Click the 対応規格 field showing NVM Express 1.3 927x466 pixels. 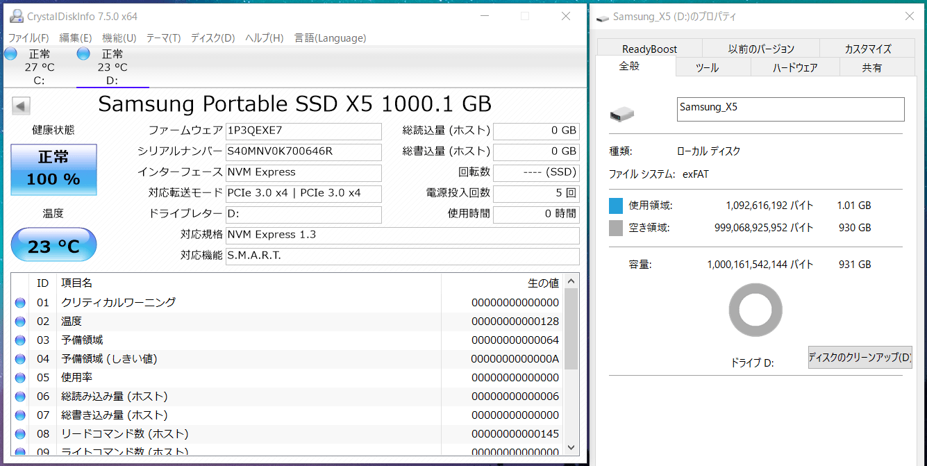click(x=403, y=235)
